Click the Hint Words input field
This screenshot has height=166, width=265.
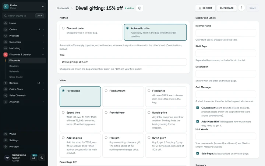(226, 136)
